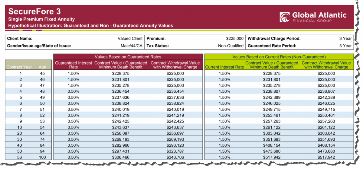Click $246,025 in the current withdrawal value column
The image size is (363, 169).
326,103
